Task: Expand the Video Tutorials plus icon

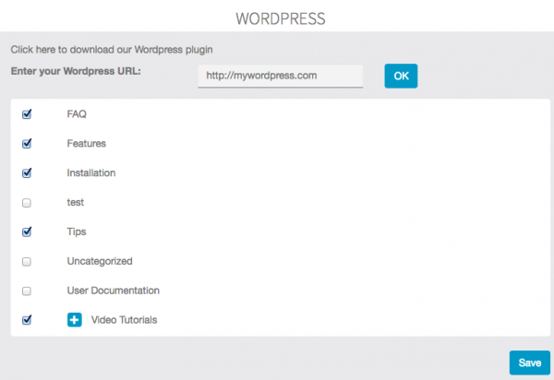Action: [75, 320]
